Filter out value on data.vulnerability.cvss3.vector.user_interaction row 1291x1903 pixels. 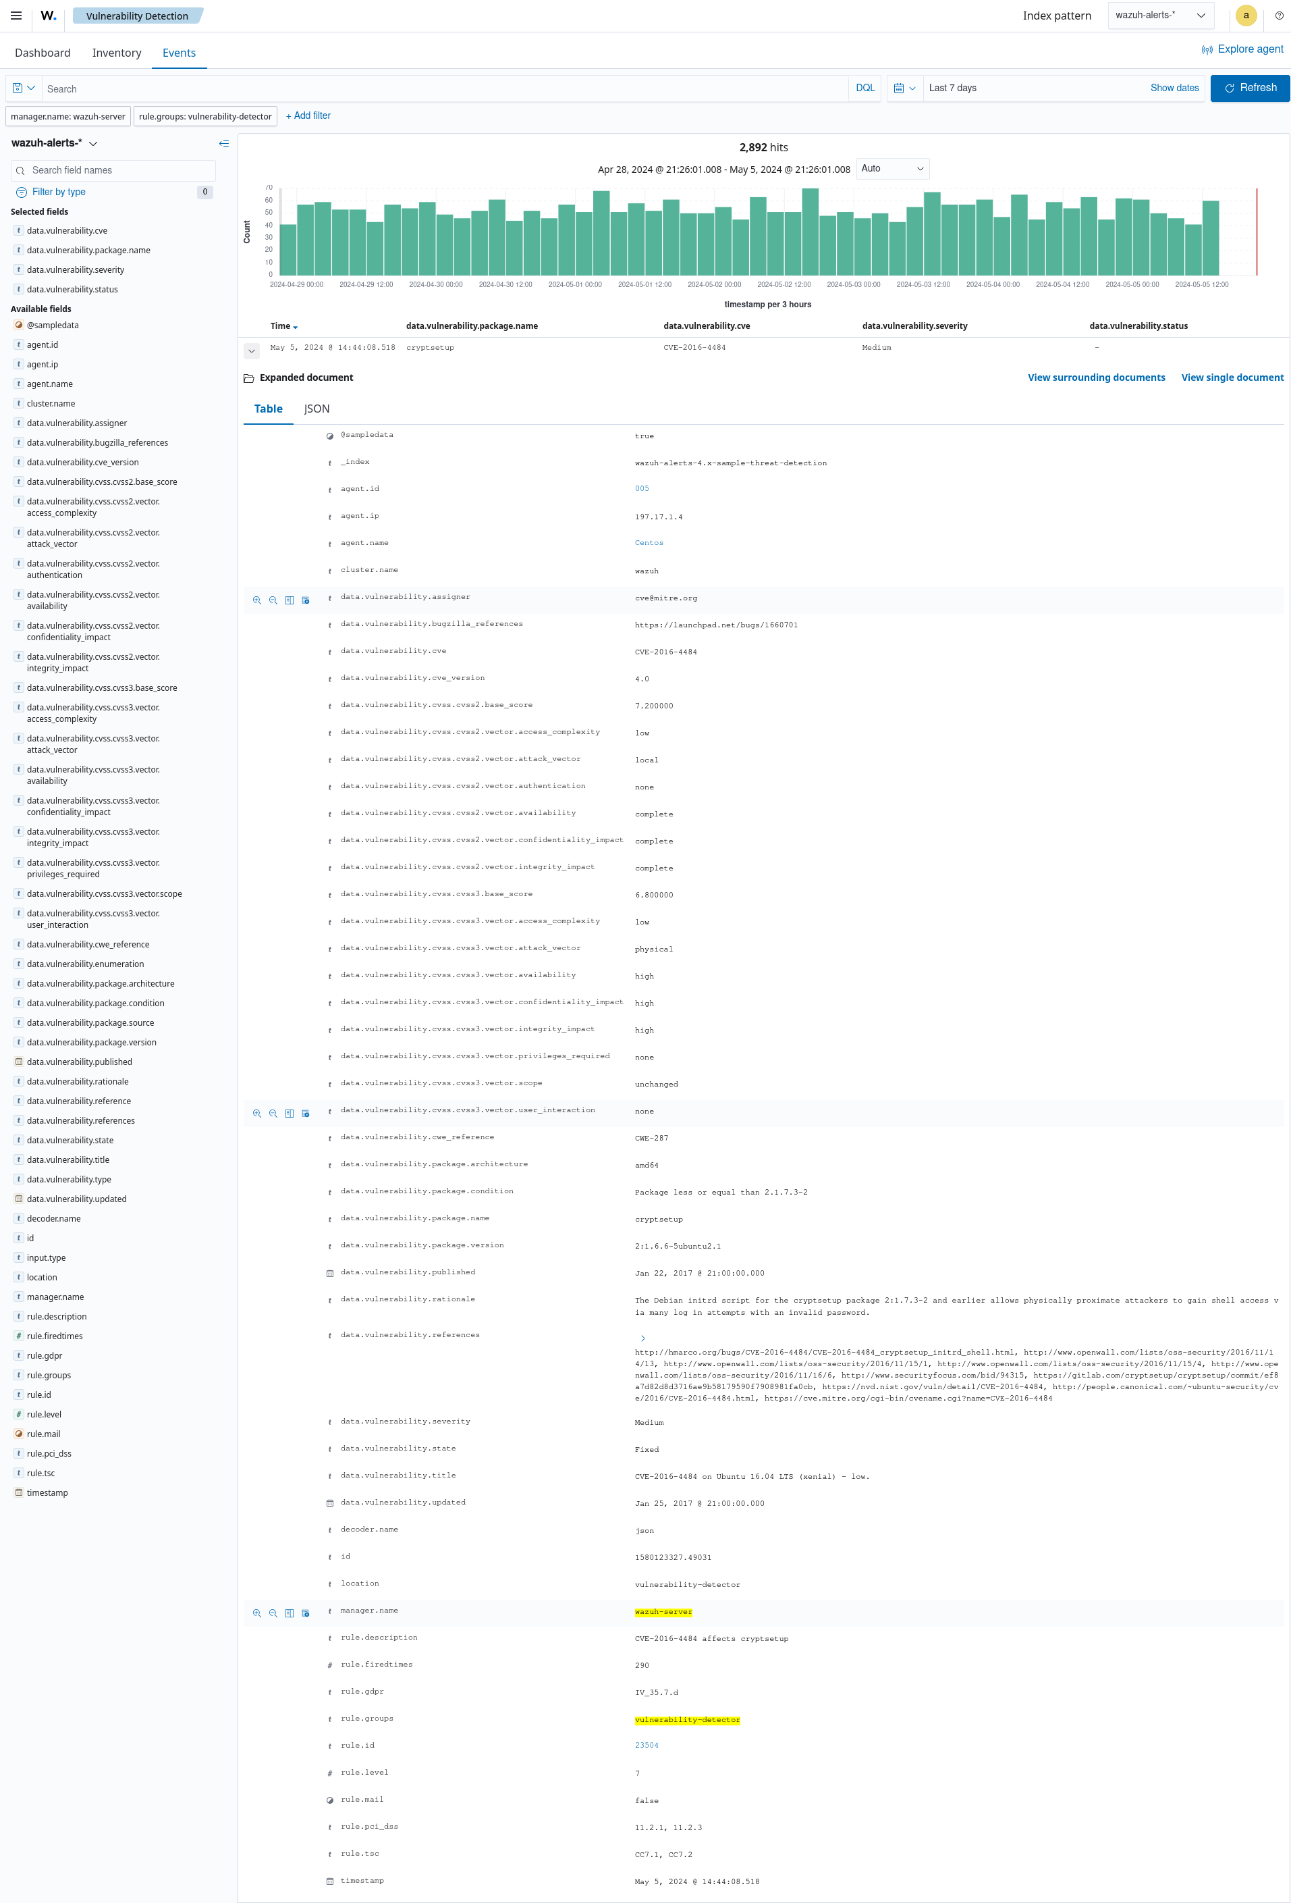[x=273, y=1113]
